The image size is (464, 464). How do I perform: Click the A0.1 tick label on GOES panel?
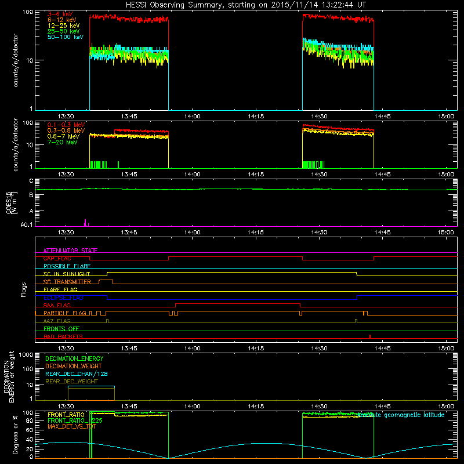(x=27, y=224)
